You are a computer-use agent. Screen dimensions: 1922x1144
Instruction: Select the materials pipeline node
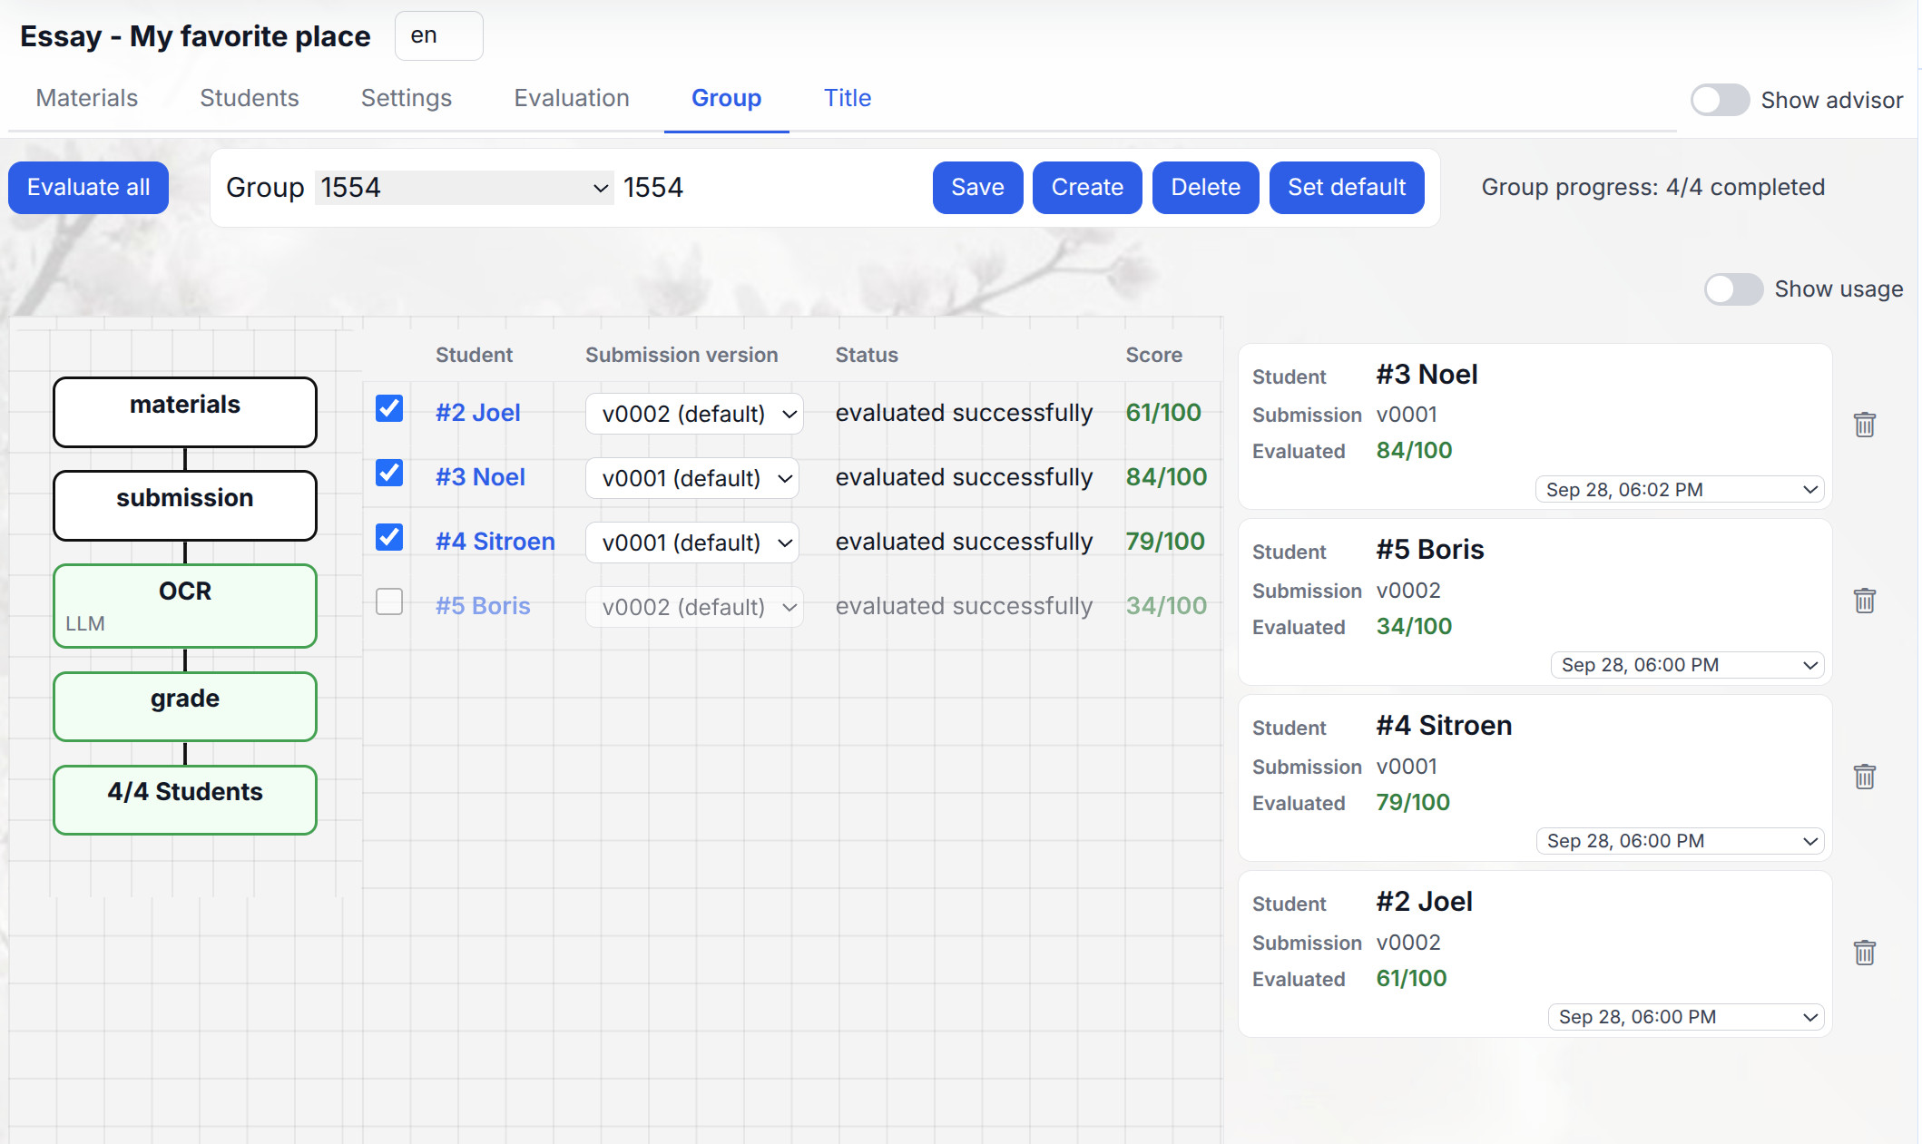click(x=185, y=412)
